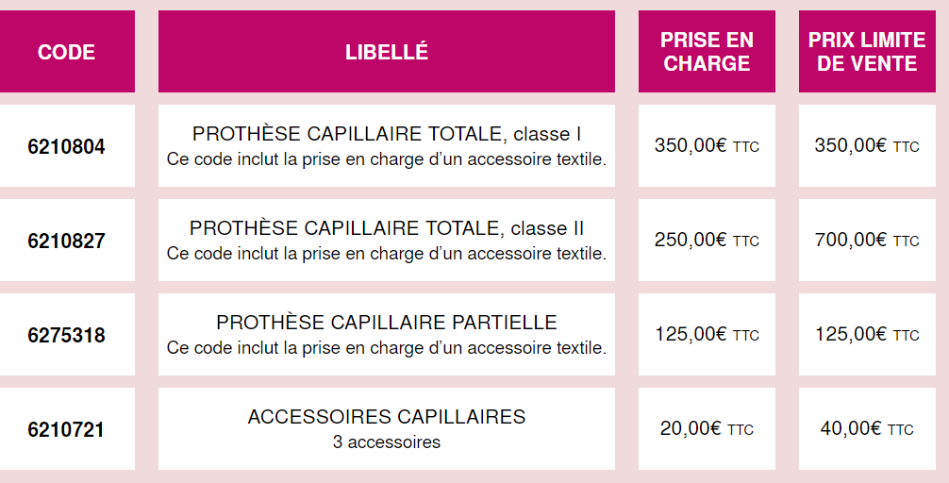Select the 700,00€ prix limite cell
949x483 pixels.
[867, 241]
